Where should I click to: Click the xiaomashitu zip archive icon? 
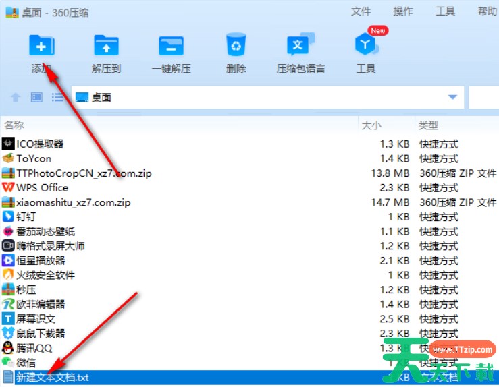[8, 202]
